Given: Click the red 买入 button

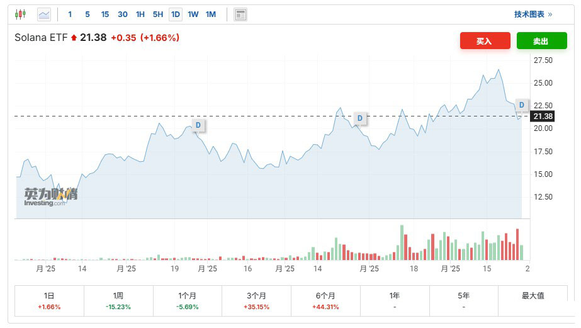Looking at the screenshot, I should click(485, 41).
